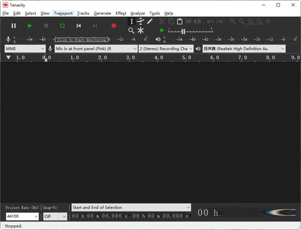The image size is (301, 230).
Task: Click the Paste clipboard icon
Action: coord(180,22)
